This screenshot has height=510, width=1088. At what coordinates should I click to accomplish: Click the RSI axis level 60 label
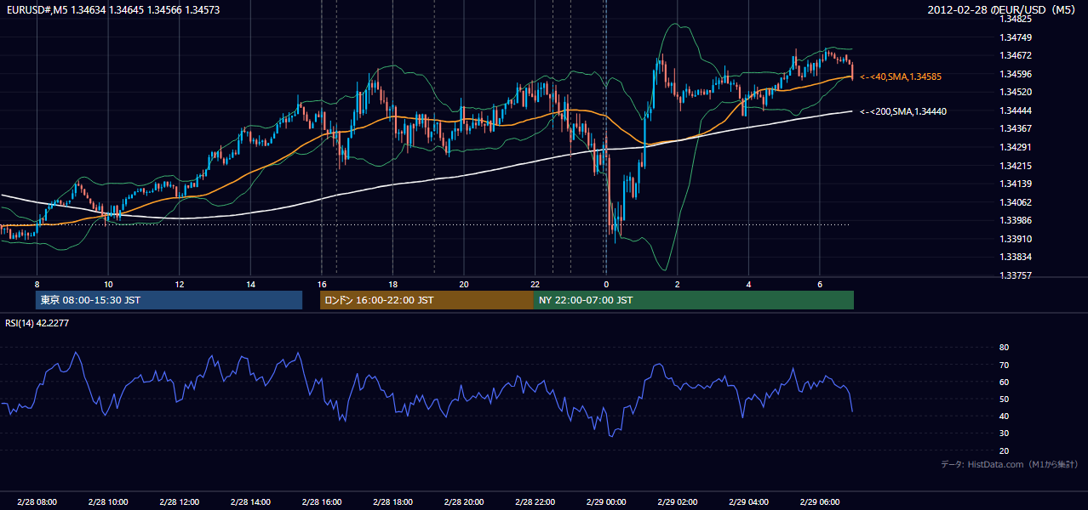click(1004, 382)
